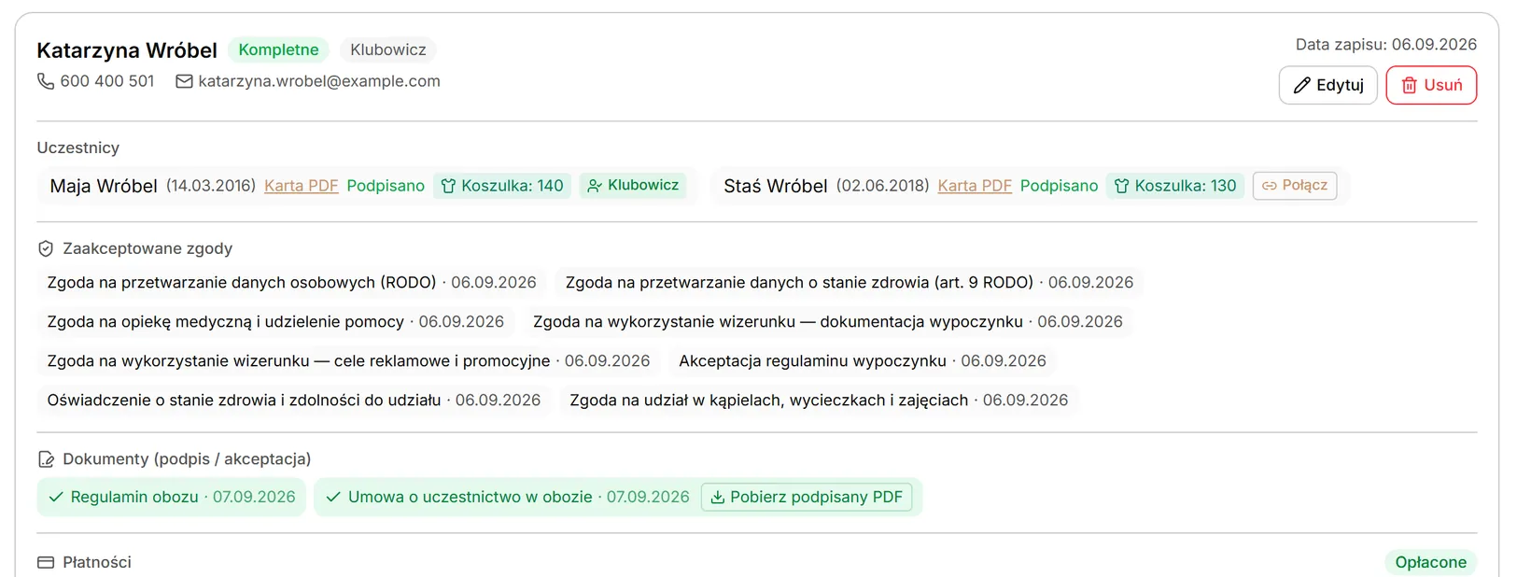Click the pencil icon in Edytuj
This screenshot has width=1531, height=577.
[x=1301, y=85]
